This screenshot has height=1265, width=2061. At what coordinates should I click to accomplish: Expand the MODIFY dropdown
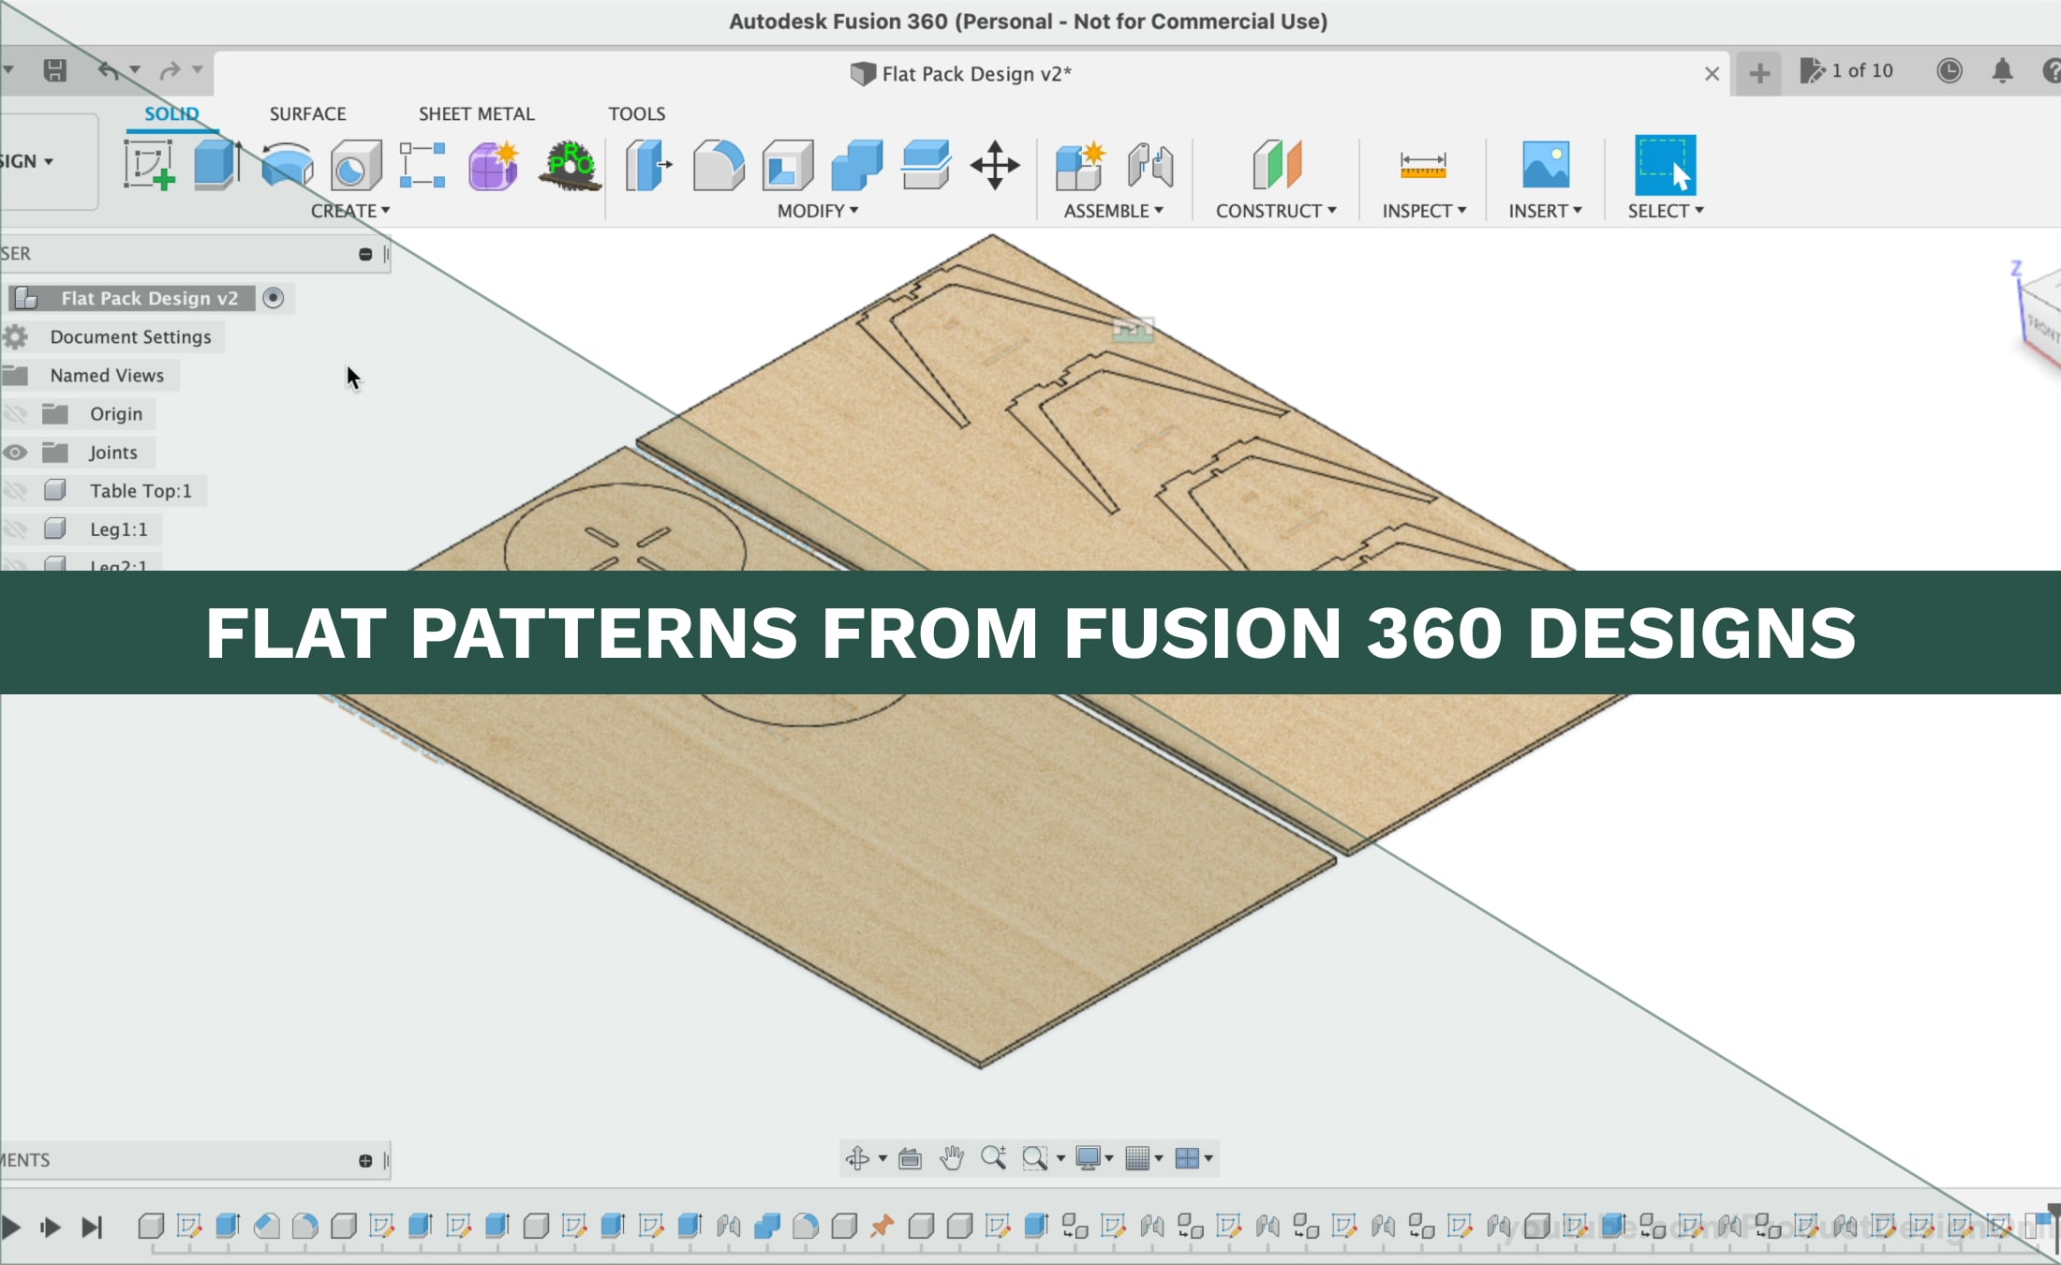click(x=817, y=212)
